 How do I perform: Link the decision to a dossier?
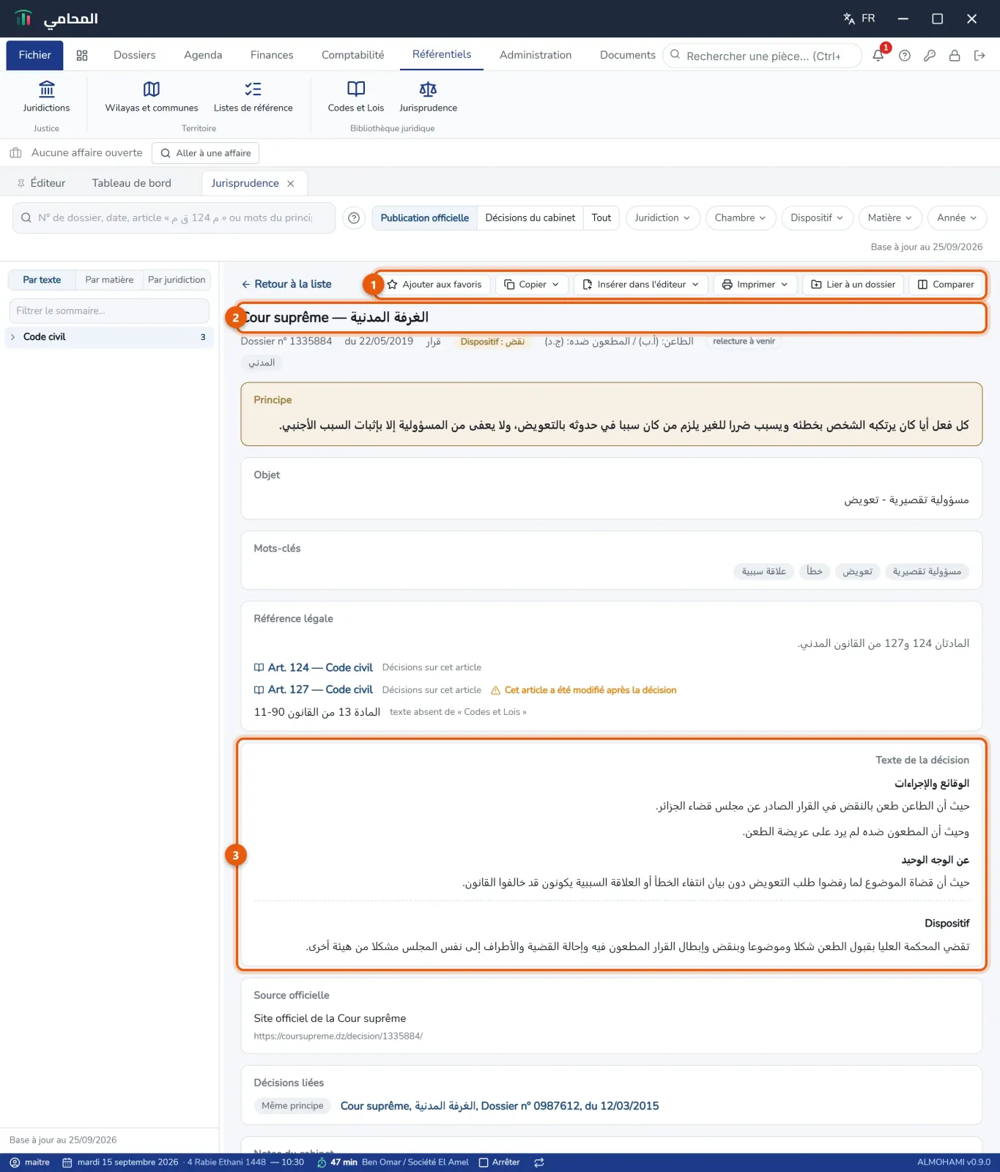pyautogui.click(x=853, y=284)
